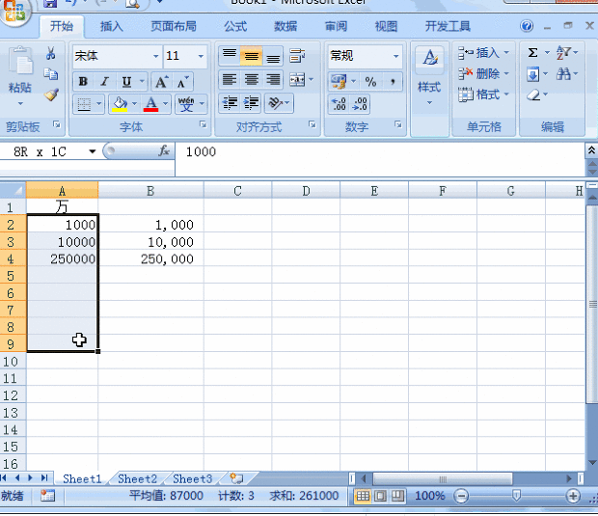Screen dimensions: 598x516
Task: Apply comma style
Action: [x=393, y=81]
